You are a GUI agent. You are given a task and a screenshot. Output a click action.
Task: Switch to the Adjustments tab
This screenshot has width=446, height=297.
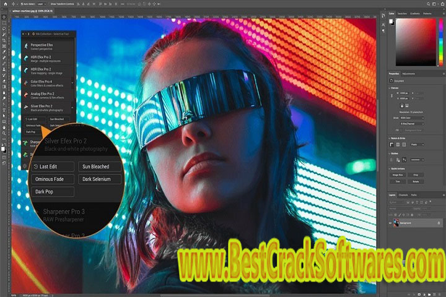(x=408, y=74)
